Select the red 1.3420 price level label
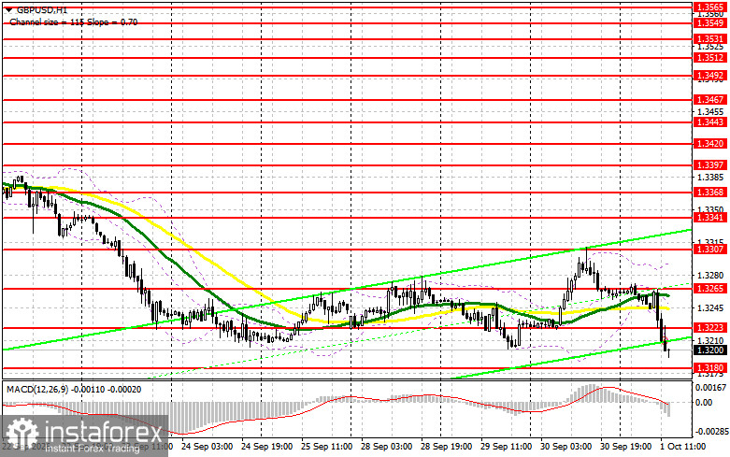 (709, 144)
